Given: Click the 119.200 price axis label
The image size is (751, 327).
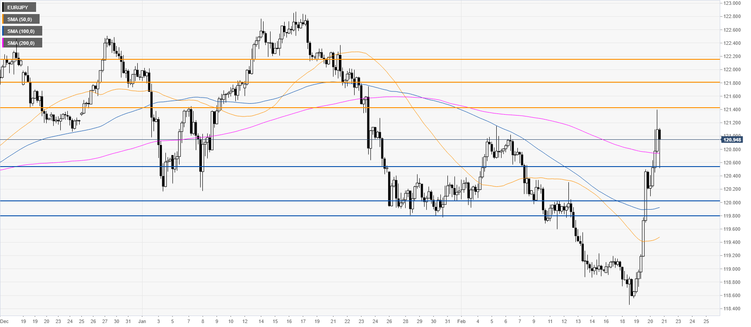Looking at the screenshot, I should 733,255.
